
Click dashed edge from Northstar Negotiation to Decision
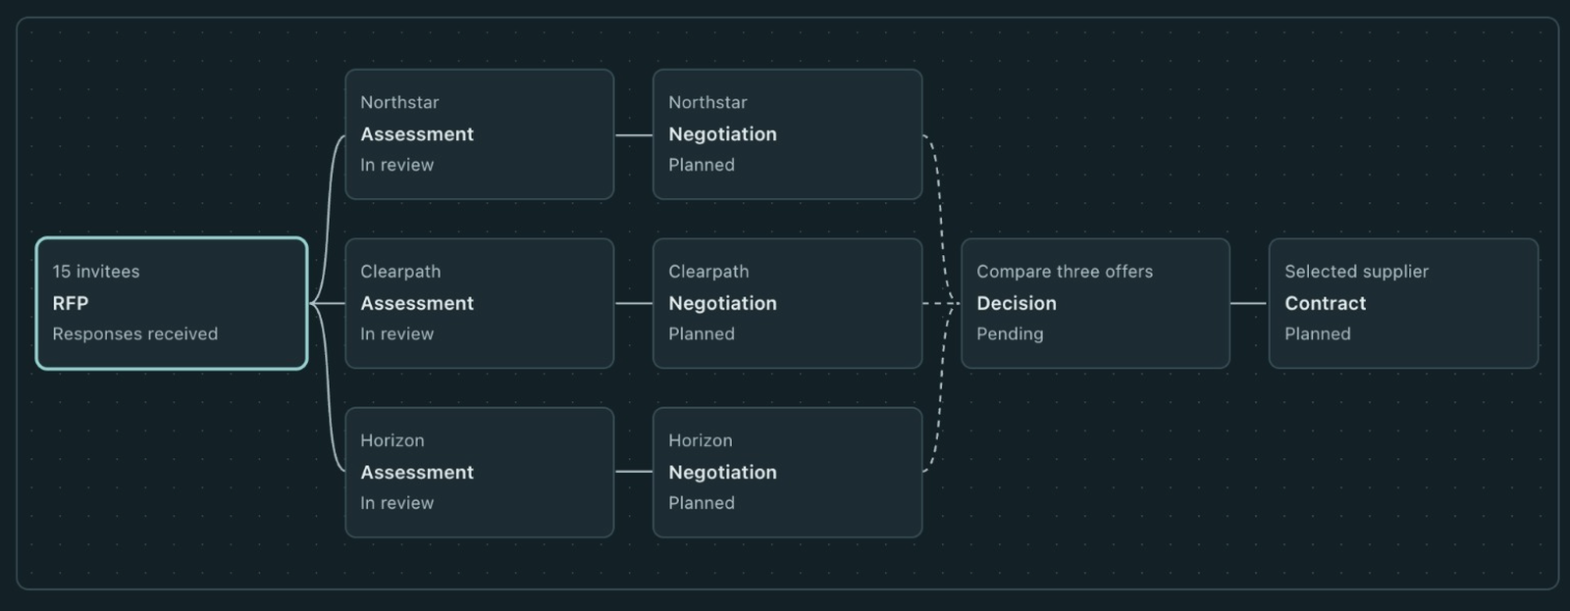[940, 216]
